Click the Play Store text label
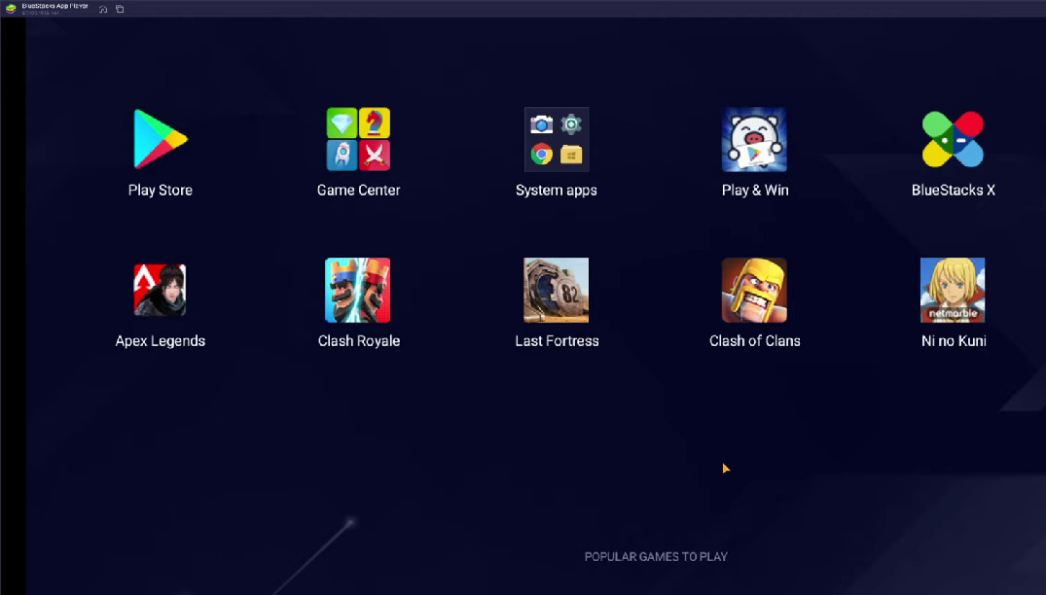 (161, 191)
